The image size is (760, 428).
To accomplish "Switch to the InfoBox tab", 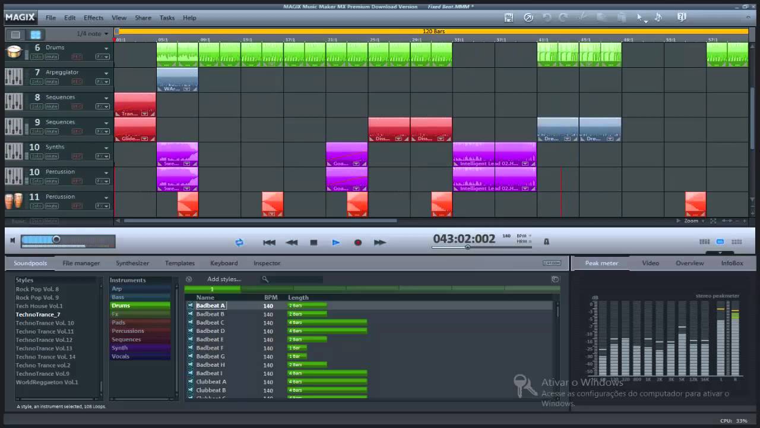I will pos(732,263).
